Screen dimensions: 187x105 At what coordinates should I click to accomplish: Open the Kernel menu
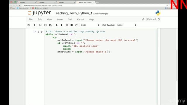[80, 20]
